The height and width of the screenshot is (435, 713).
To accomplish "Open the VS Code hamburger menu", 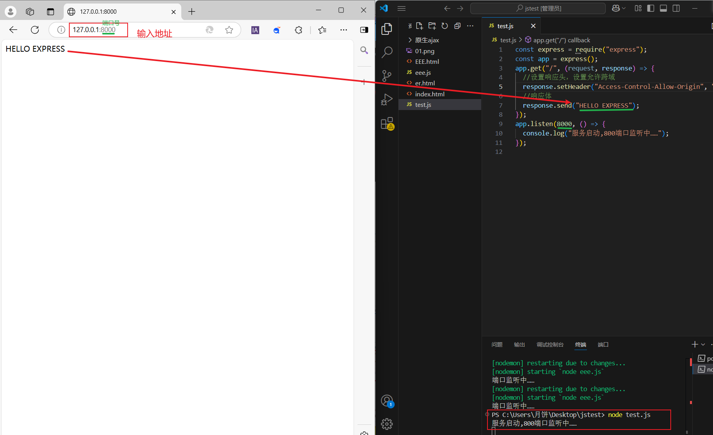I will click(x=401, y=8).
